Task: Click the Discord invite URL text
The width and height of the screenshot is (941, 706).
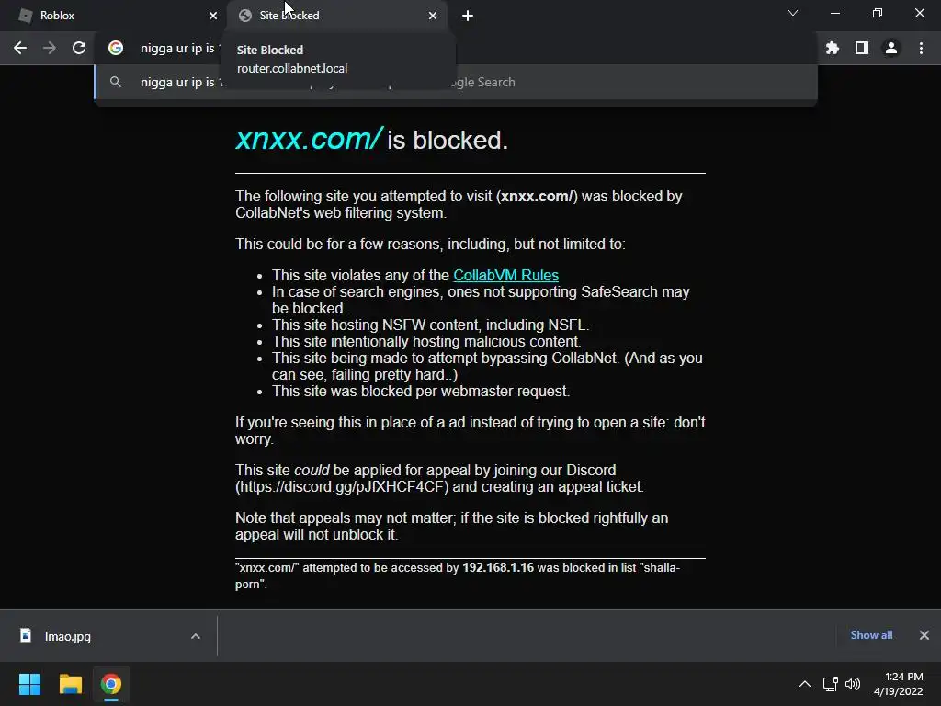Action: click(x=342, y=487)
